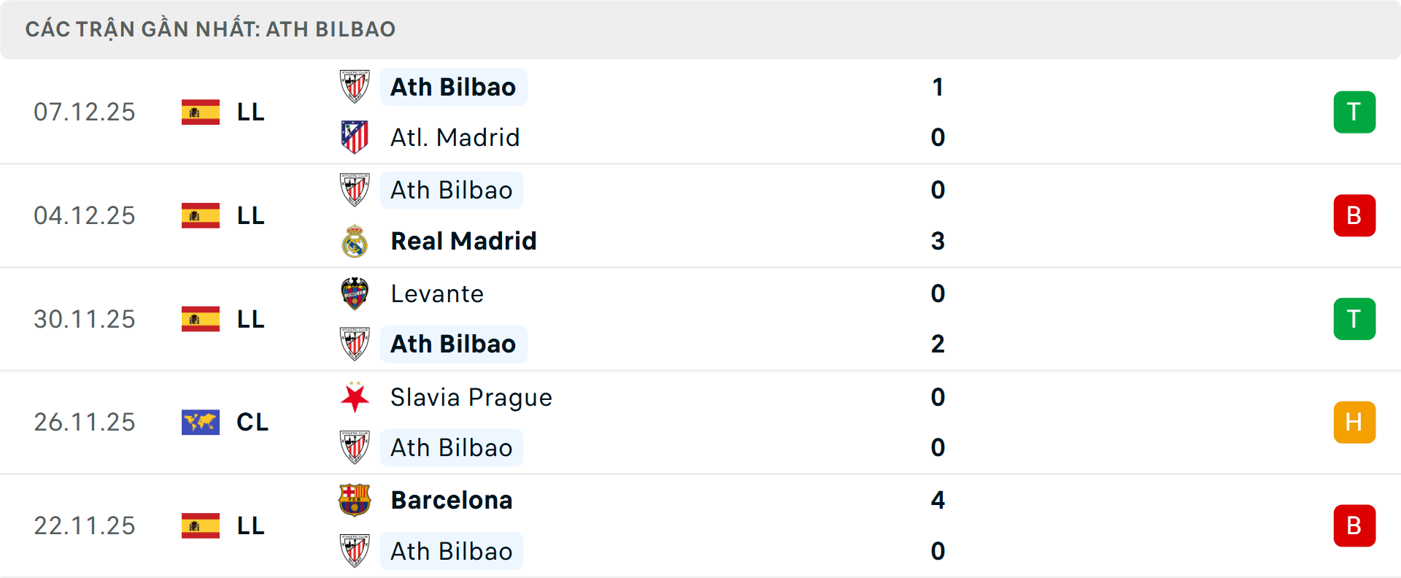
Task: Click the Real Madrid team name link
Action: click(463, 241)
